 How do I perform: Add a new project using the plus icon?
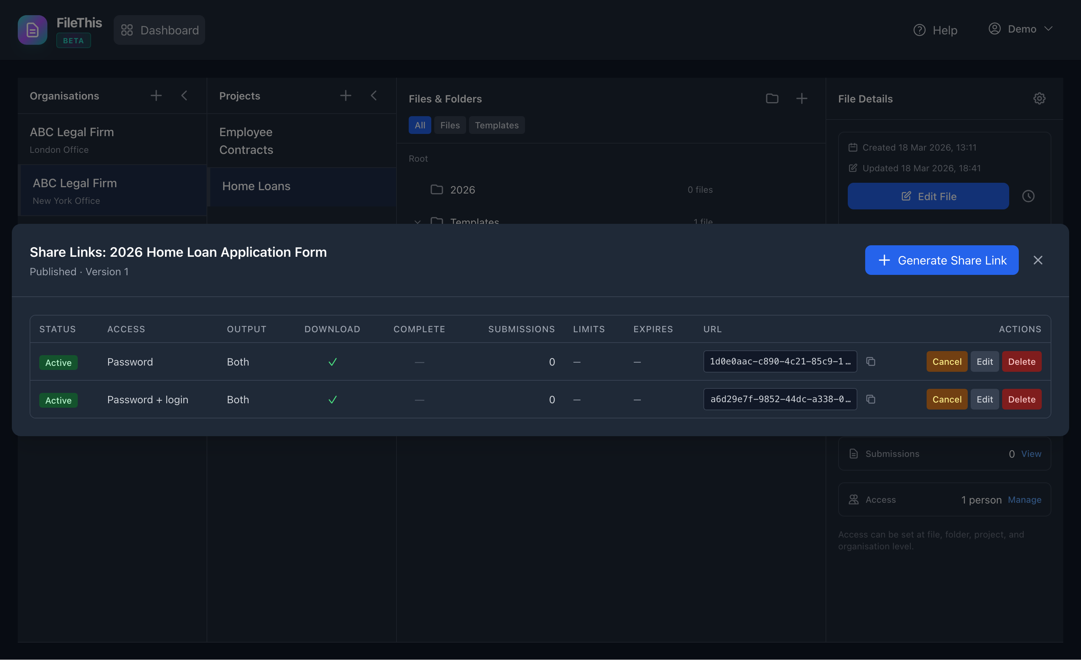point(346,95)
